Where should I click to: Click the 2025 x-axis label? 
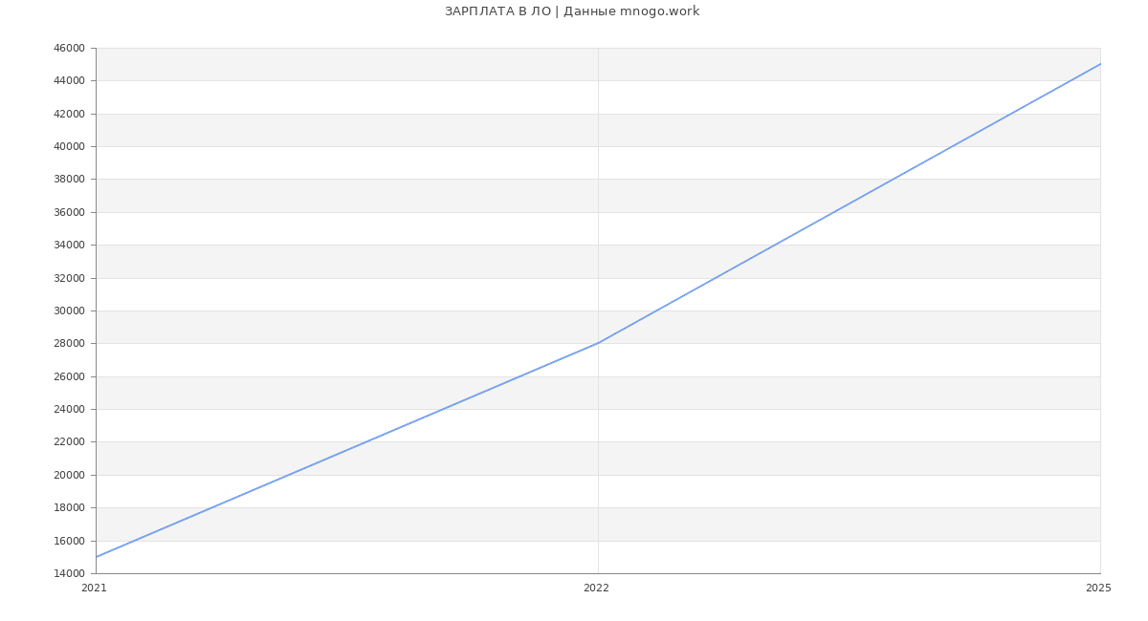(x=1098, y=589)
